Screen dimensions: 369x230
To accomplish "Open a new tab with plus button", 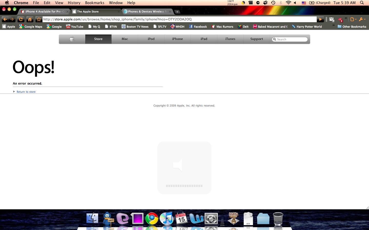I will tap(177, 12).
